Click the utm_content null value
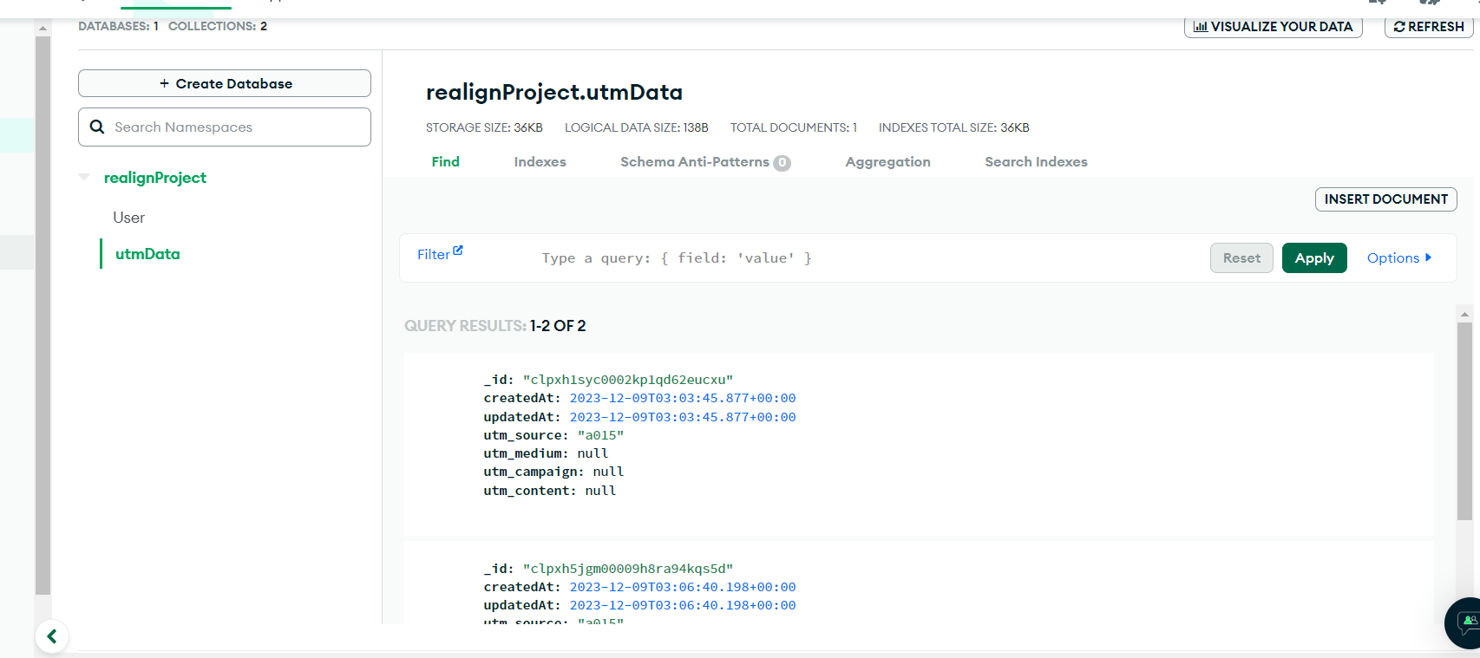This screenshot has width=1480, height=658. 600,491
